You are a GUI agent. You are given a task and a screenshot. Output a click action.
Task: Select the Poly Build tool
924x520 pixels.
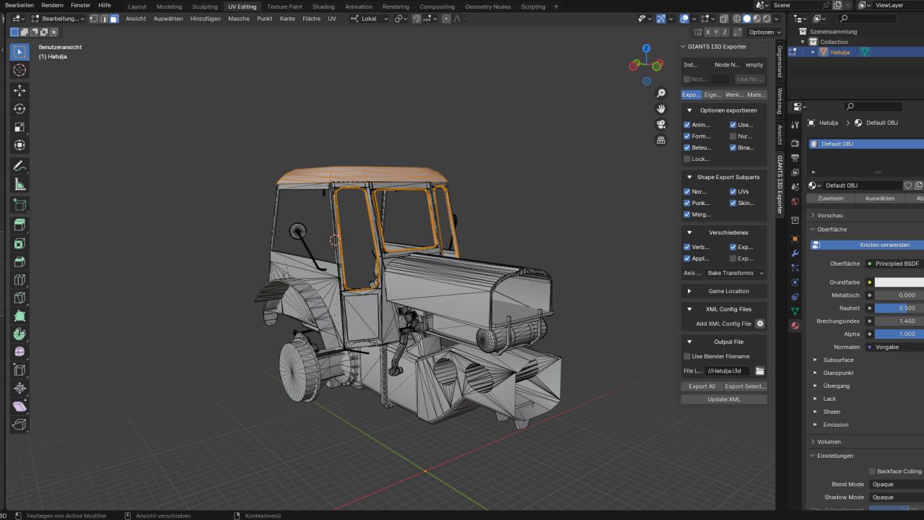pos(19,316)
